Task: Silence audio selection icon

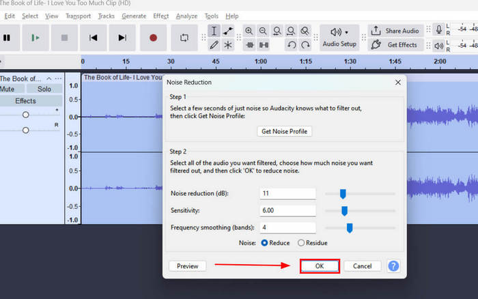Action: 264,45
